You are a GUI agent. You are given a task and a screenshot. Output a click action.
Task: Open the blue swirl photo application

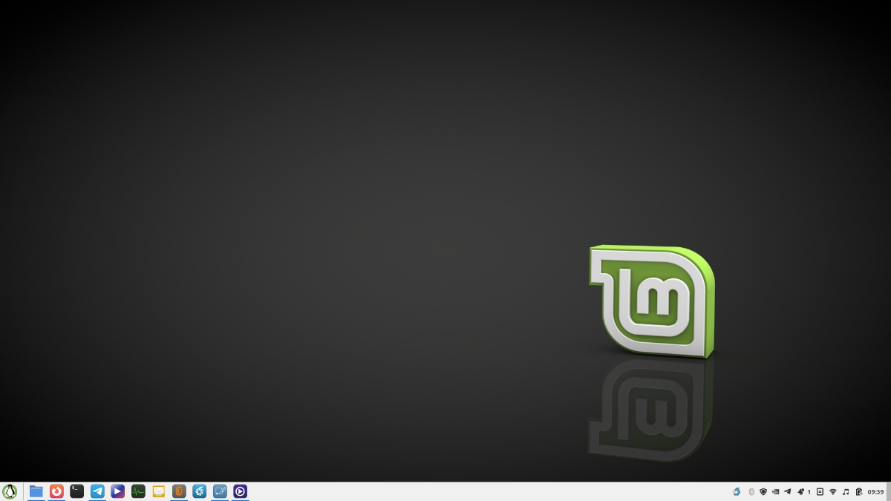coord(199,491)
